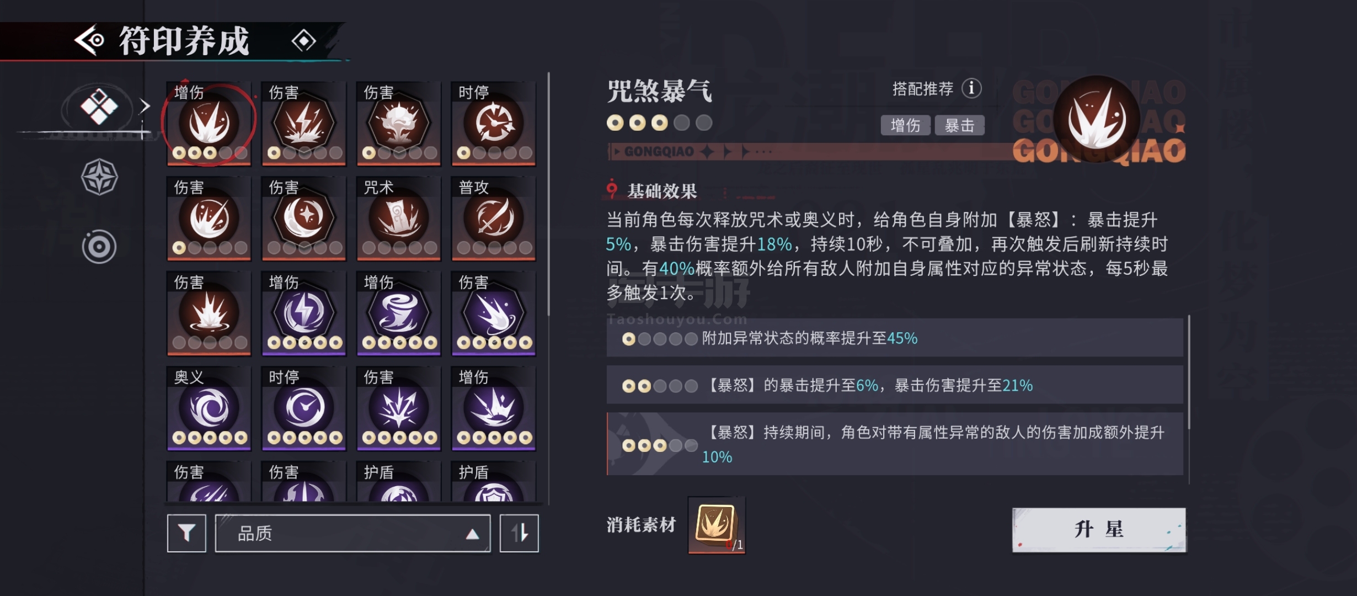Screen dimensions: 1357x596
Task: Switch to the concentric circles sidebar tab
Action: pos(99,247)
